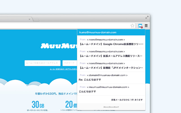The height and width of the screenshot is (113, 181).
Task: Open the 'Re: こんにちはクマ' mail
Action: tap(111, 78)
